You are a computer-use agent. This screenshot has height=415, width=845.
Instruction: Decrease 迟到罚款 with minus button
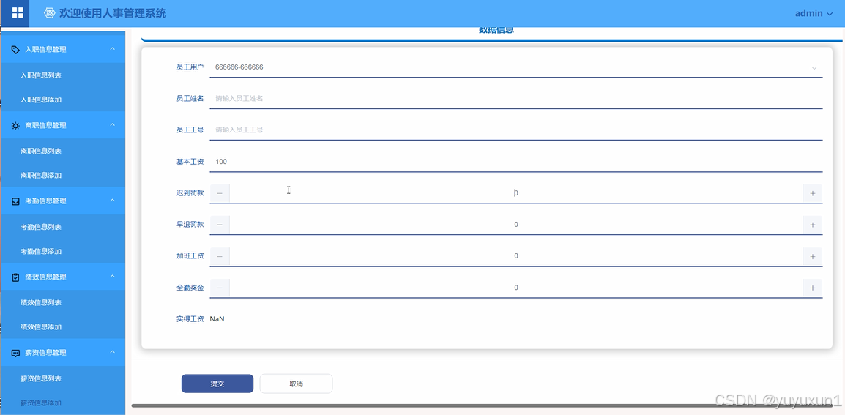[x=220, y=193]
